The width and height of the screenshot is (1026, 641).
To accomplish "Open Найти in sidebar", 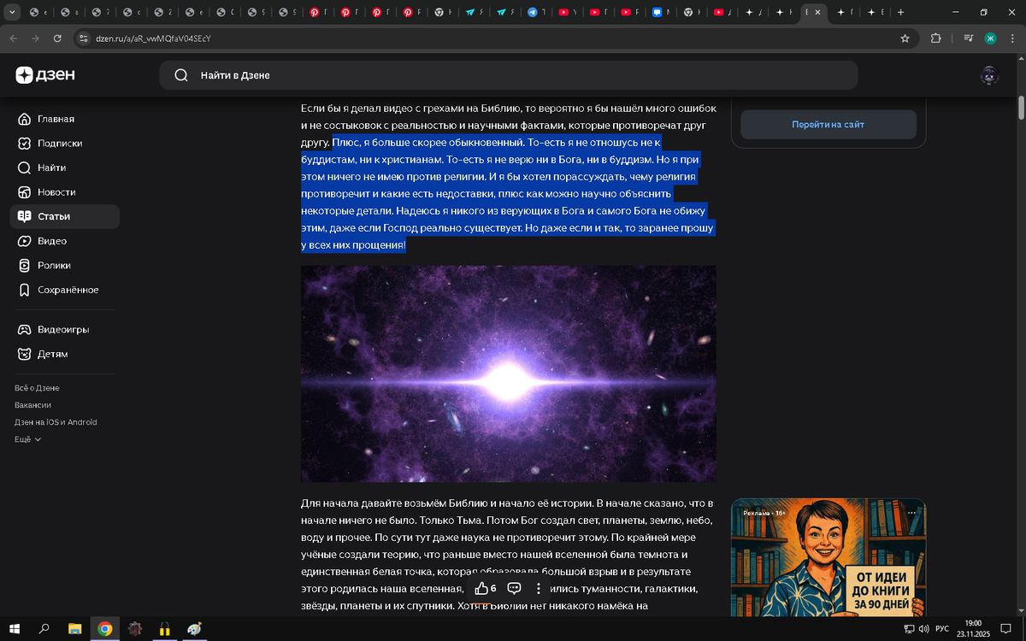I will point(65,168).
